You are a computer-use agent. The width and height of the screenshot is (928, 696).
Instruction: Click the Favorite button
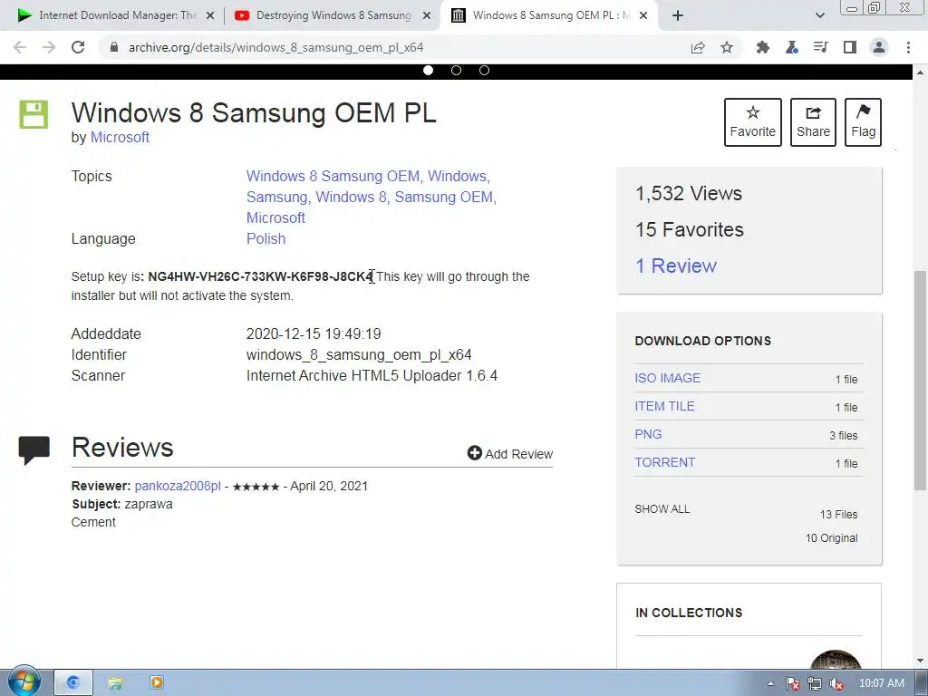tap(753, 122)
